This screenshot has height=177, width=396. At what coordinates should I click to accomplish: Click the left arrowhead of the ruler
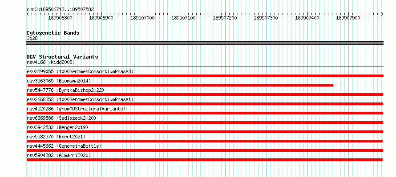coord(28,14)
